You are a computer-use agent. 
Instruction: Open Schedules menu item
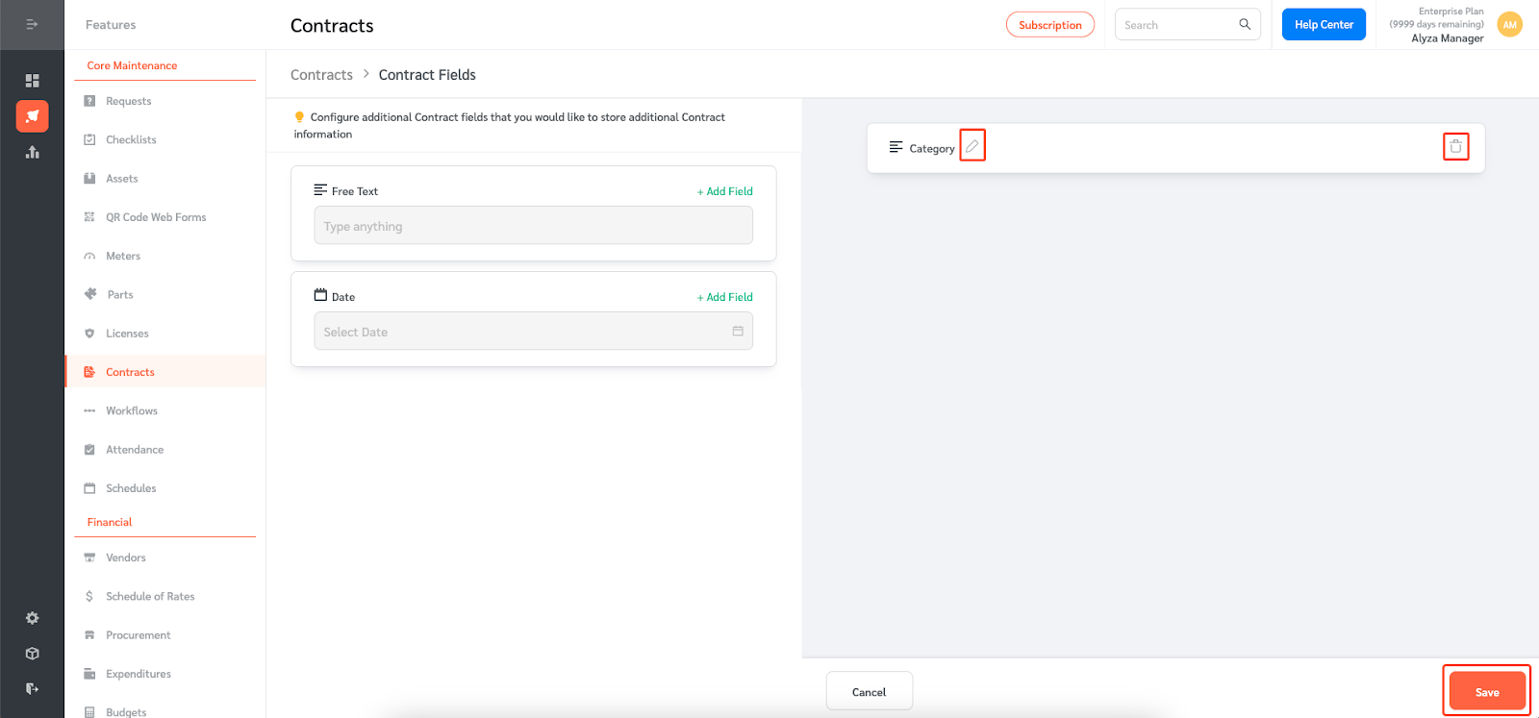pyautogui.click(x=131, y=488)
